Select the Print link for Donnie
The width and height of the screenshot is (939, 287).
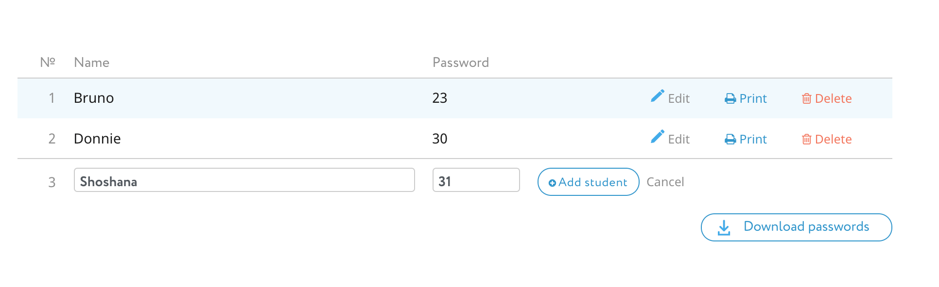[753, 140]
